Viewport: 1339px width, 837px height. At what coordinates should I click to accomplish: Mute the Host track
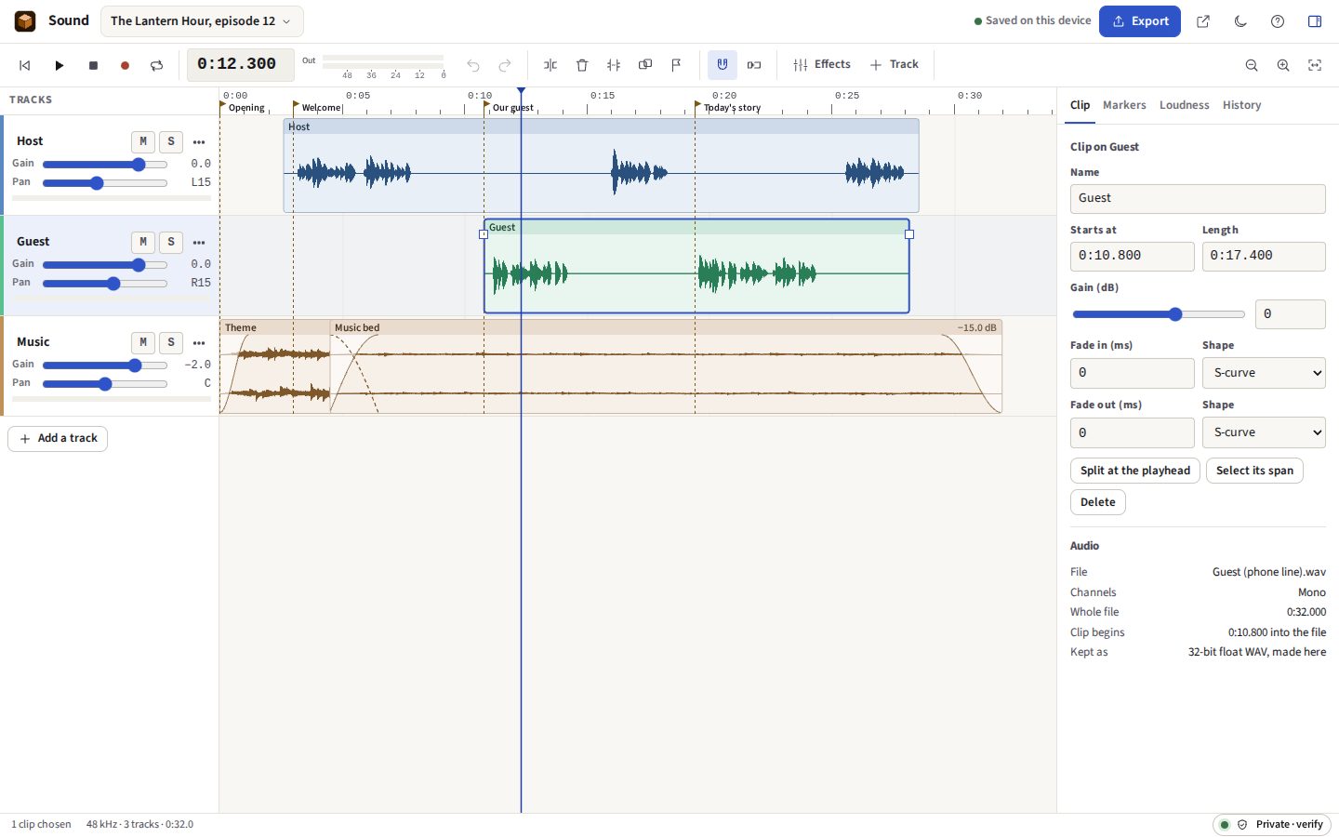pos(142,141)
